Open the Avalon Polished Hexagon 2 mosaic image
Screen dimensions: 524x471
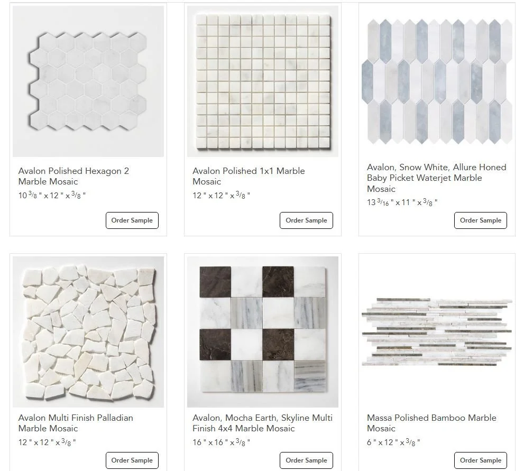(88, 81)
